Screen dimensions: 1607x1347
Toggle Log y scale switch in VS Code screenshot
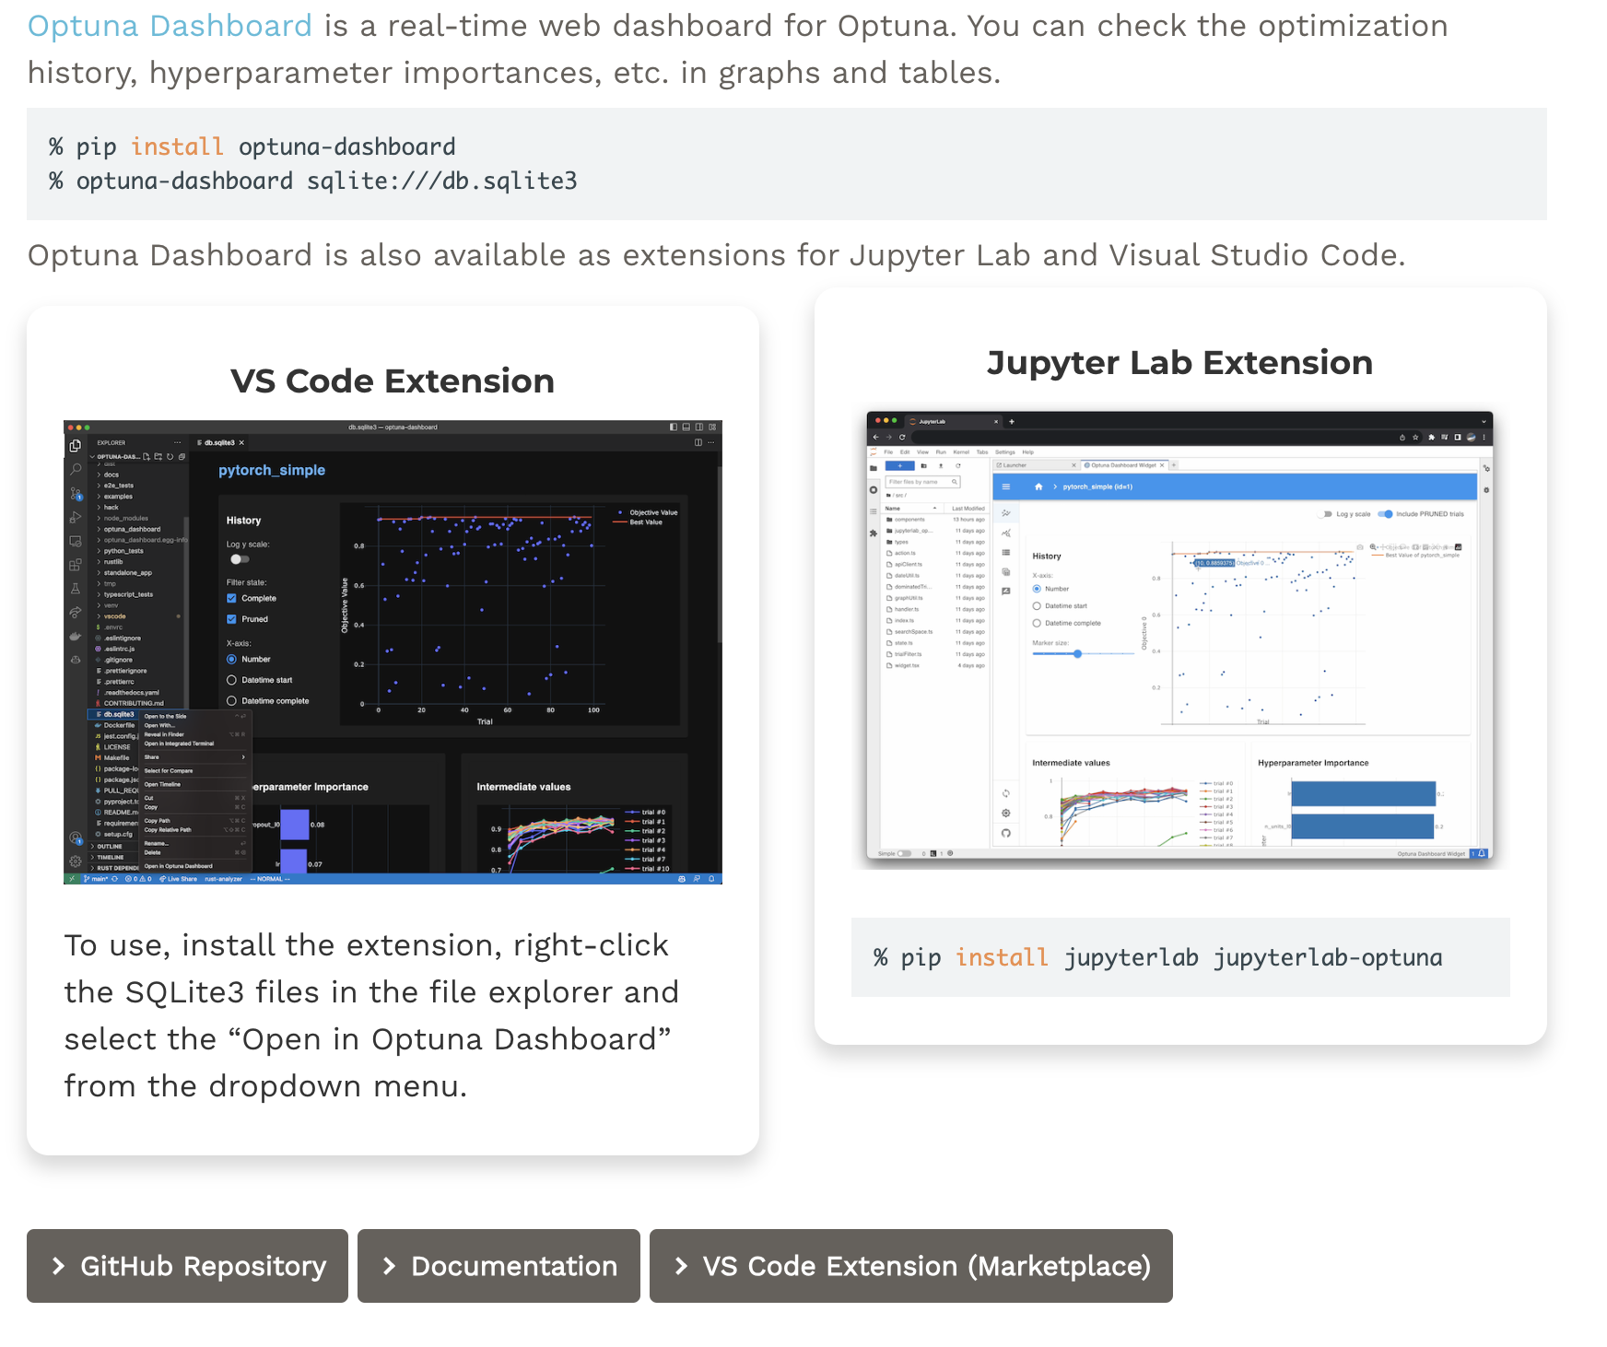pos(240,559)
